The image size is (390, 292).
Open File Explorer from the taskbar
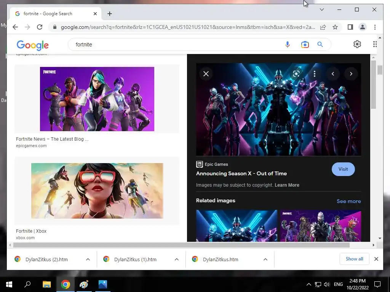click(x=46, y=284)
